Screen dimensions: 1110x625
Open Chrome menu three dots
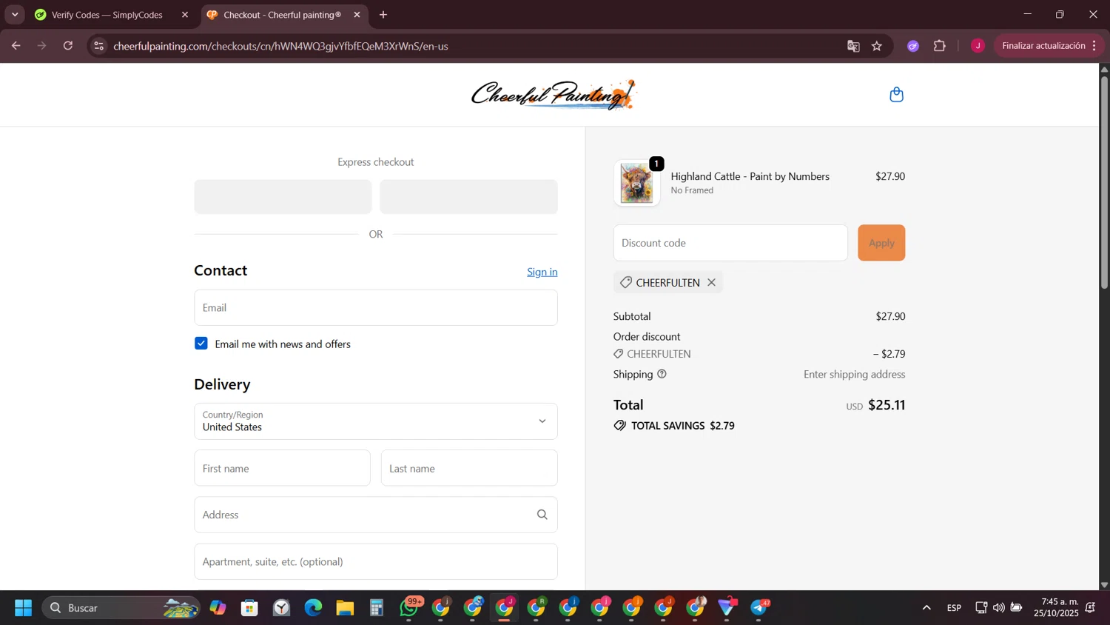pyautogui.click(x=1094, y=46)
